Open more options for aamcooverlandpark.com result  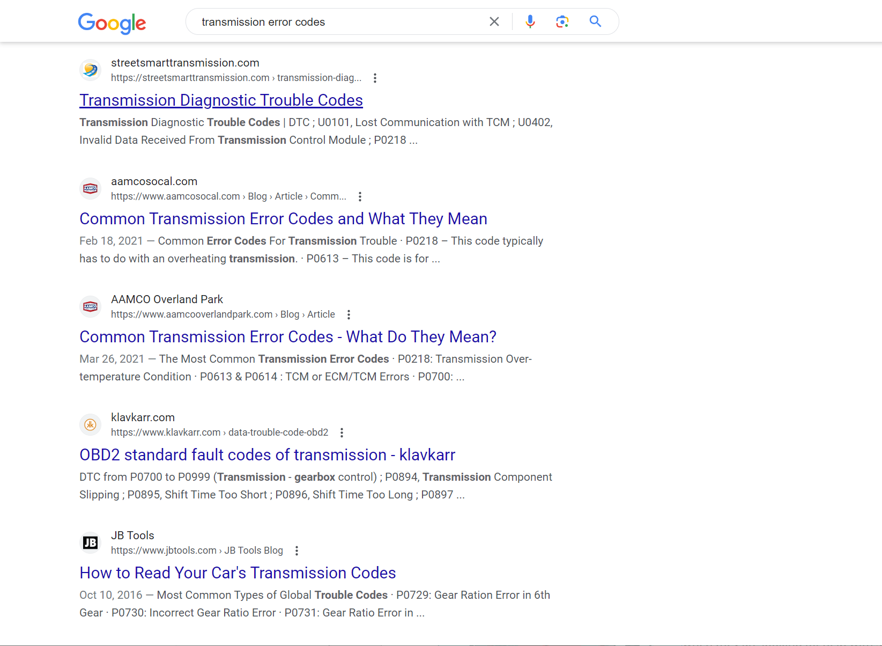pyautogui.click(x=349, y=315)
